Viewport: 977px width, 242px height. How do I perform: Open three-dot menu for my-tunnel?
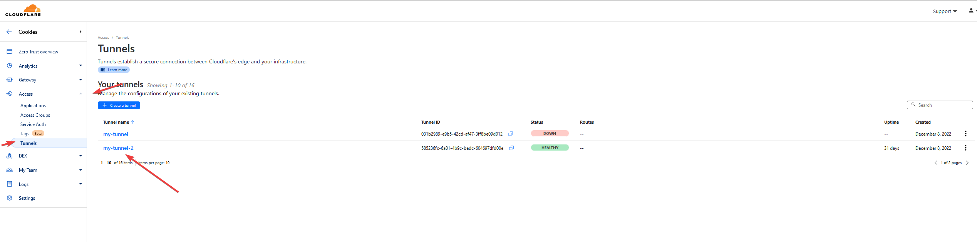(965, 134)
